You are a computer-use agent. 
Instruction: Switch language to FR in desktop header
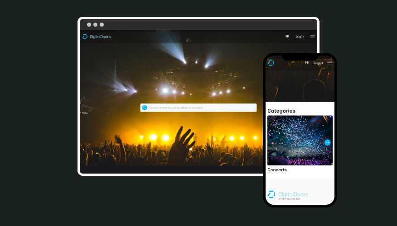[x=287, y=37]
